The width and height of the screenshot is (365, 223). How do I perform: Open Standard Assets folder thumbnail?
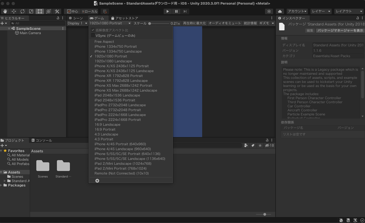[63, 166]
